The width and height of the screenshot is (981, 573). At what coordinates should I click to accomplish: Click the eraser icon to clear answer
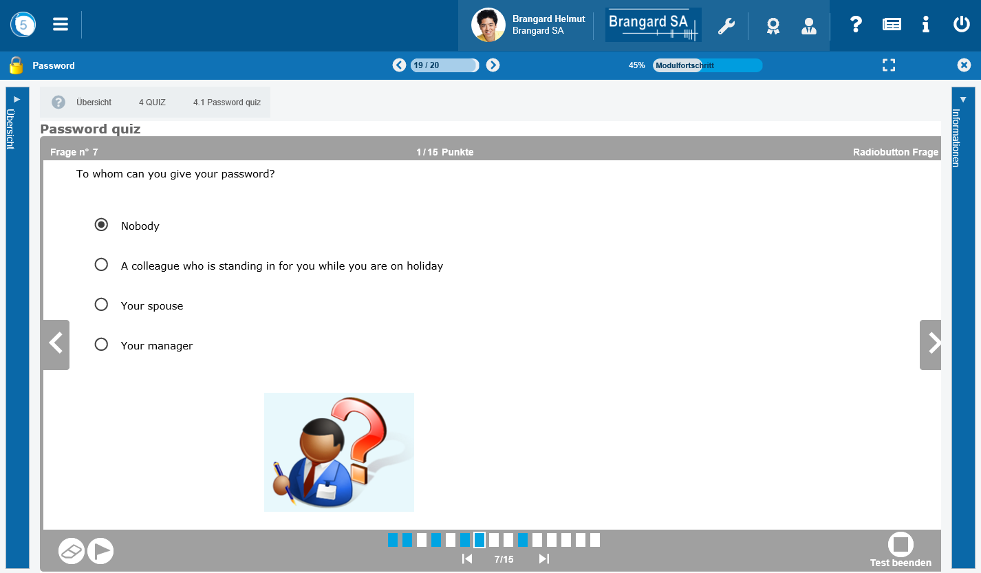[x=72, y=551]
